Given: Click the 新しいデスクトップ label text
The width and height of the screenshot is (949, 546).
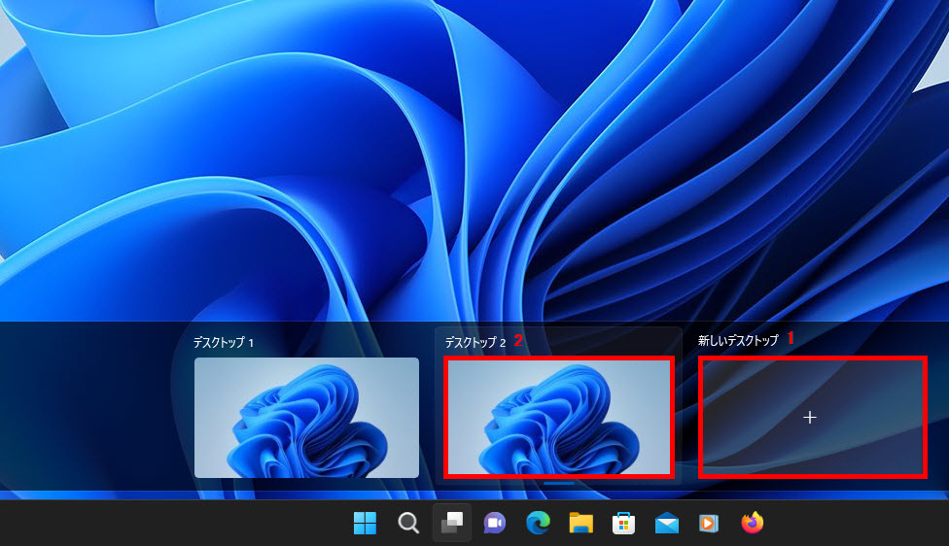Looking at the screenshot, I should point(738,341).
